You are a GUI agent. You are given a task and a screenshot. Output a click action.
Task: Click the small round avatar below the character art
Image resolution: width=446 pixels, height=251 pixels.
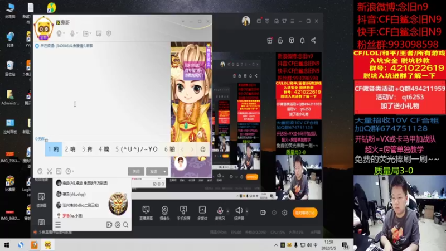pyautogui.click(x=180, y=163)
